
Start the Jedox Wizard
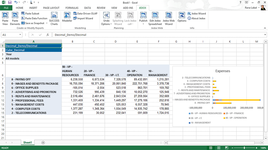tap(196, 13)
